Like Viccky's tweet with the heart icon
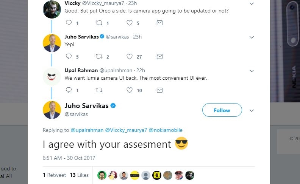The image size is (300, 184). pyautogui.click(x=130, y=23)
